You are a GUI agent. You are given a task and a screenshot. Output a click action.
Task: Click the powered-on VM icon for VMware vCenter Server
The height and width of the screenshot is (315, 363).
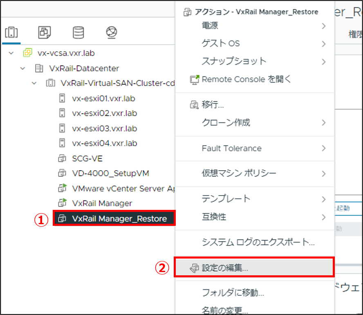pos(62,188)
